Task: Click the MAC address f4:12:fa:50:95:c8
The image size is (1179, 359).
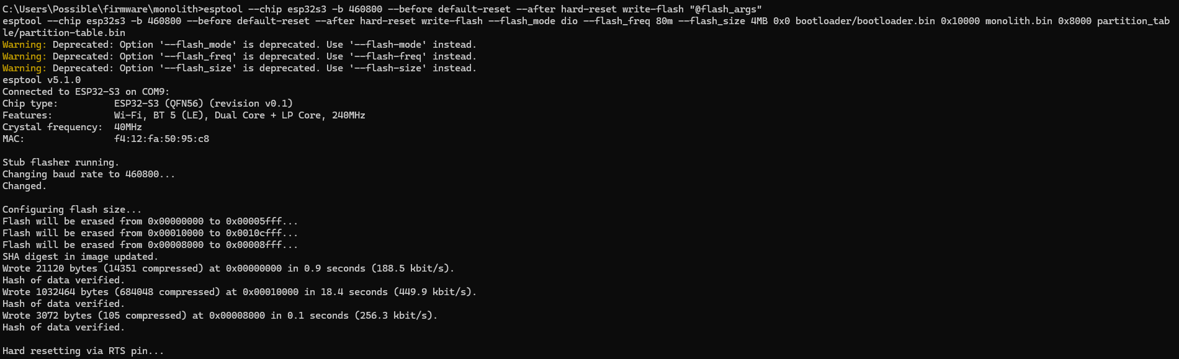Action: pos(161,139)
